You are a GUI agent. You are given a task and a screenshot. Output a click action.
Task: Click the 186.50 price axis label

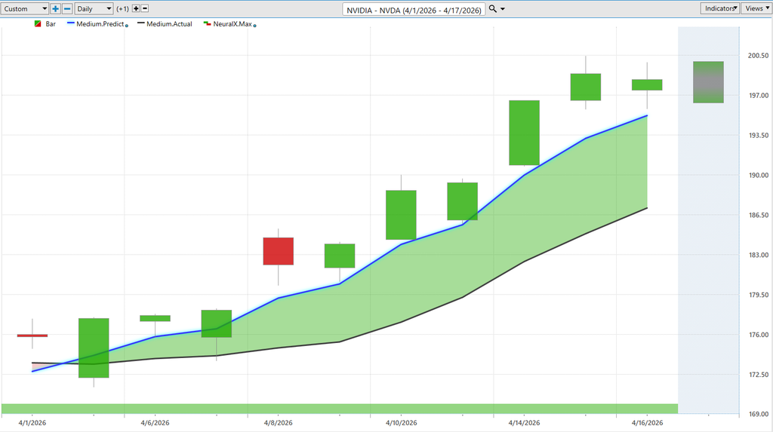point(758,216)
